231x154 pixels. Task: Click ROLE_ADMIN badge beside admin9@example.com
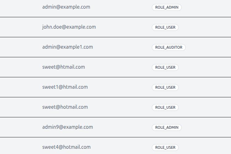[x=167, y=128]
